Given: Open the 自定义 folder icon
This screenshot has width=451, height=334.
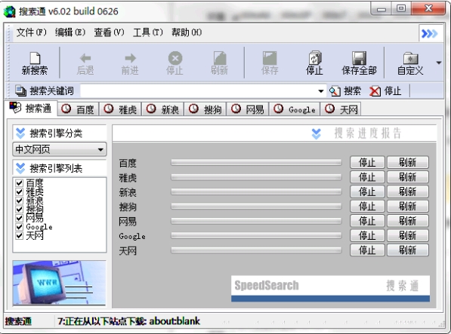Looking at the screenshot, I should pyautogui.click(x=410, y=58).
